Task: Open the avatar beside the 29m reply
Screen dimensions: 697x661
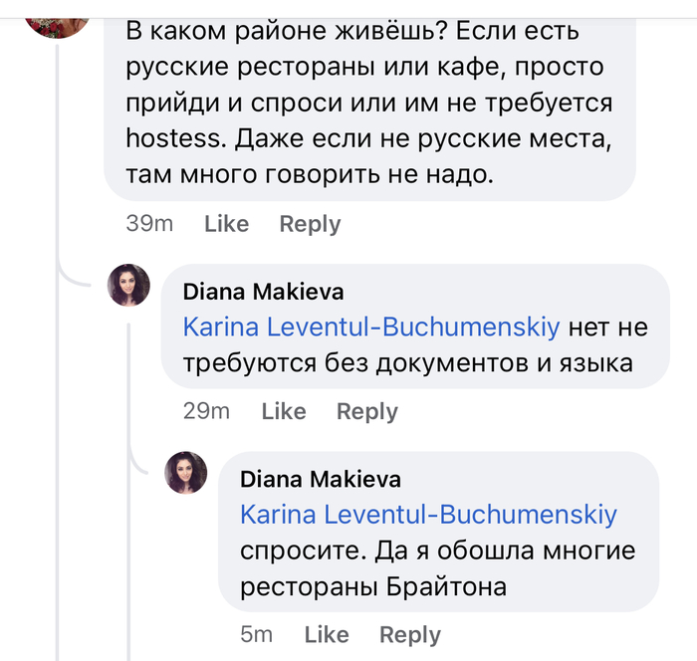Action: pos(129,287)
